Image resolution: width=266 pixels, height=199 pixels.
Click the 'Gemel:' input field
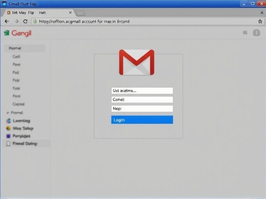pyautogui.click(x=142, y=100)
